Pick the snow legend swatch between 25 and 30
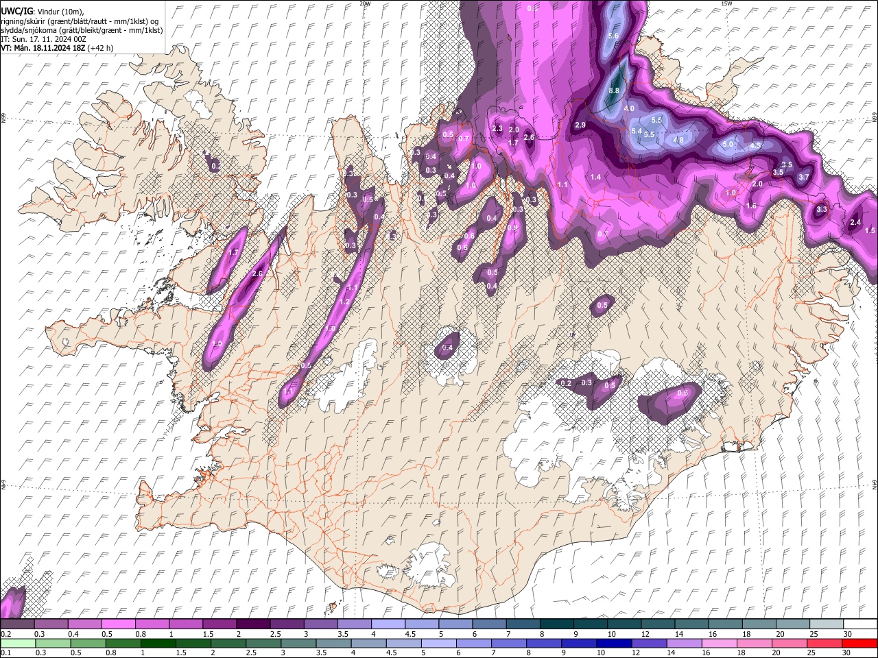This screenshot has width=878, height=658. point(827,624)
